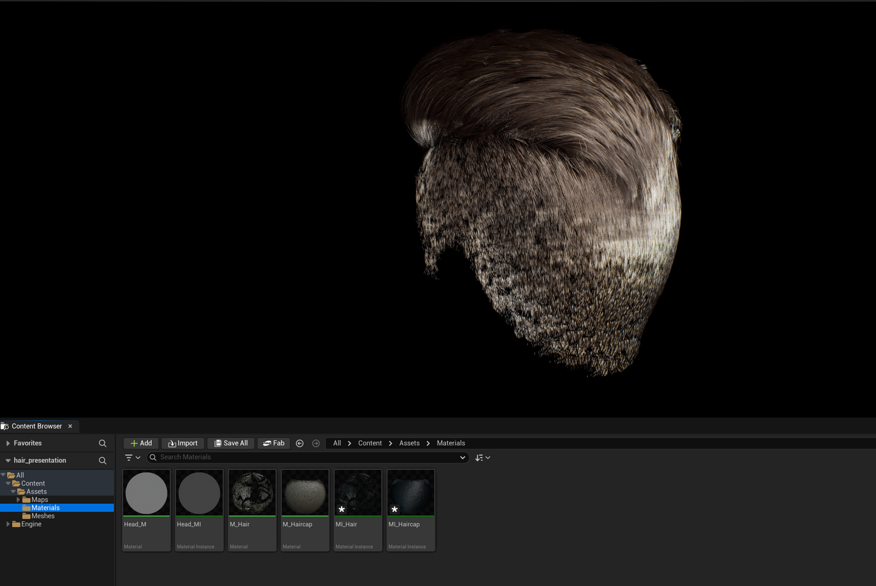Go forward in Content Browser history

click(x=316, y=444)
